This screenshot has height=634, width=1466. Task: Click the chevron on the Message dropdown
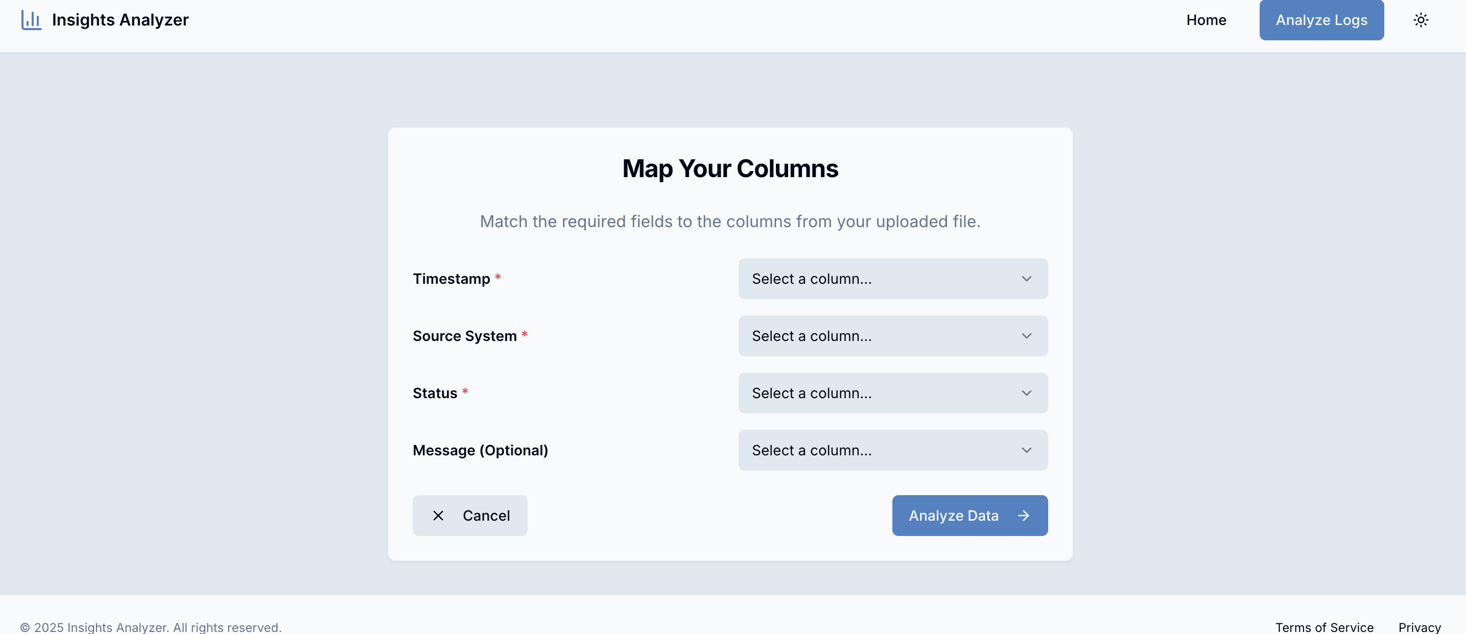pyautogui.click(x=1026, y=450)
